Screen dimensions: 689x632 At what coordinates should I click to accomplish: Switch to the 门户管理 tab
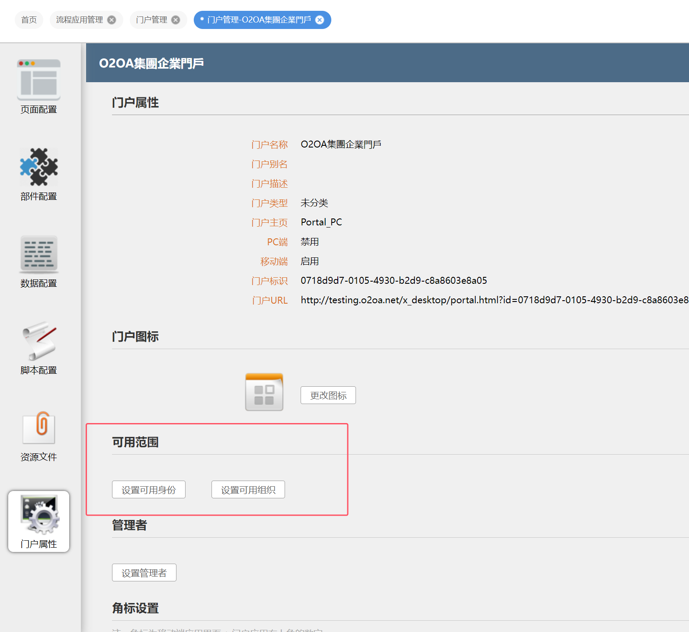(151, 20)
